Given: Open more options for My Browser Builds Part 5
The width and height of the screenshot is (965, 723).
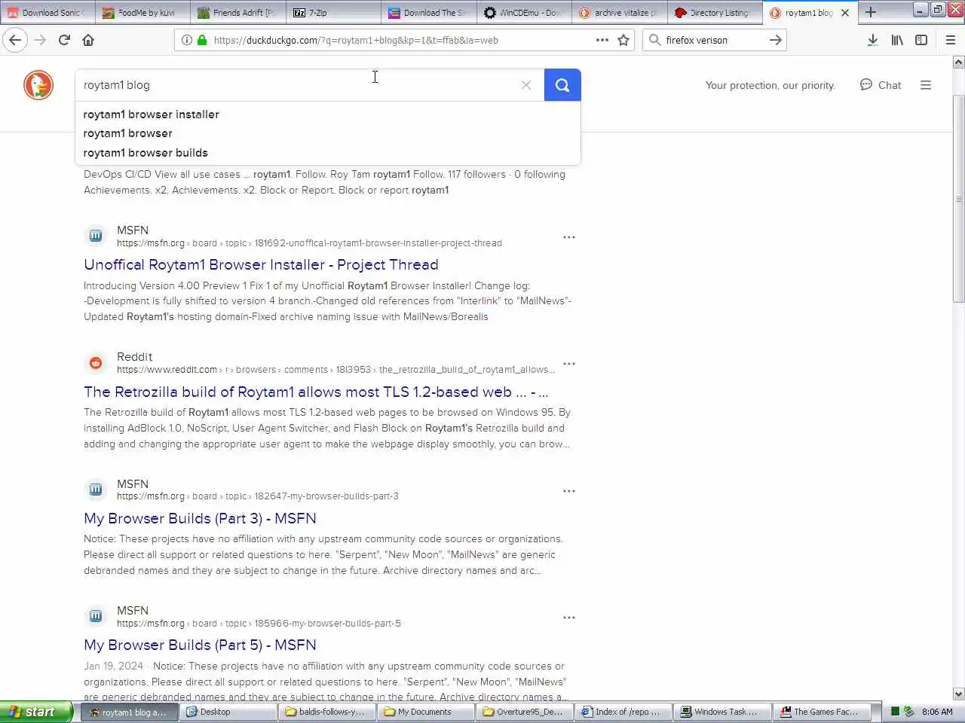Looking at the screenshot, I should click(x=569, y=618).
